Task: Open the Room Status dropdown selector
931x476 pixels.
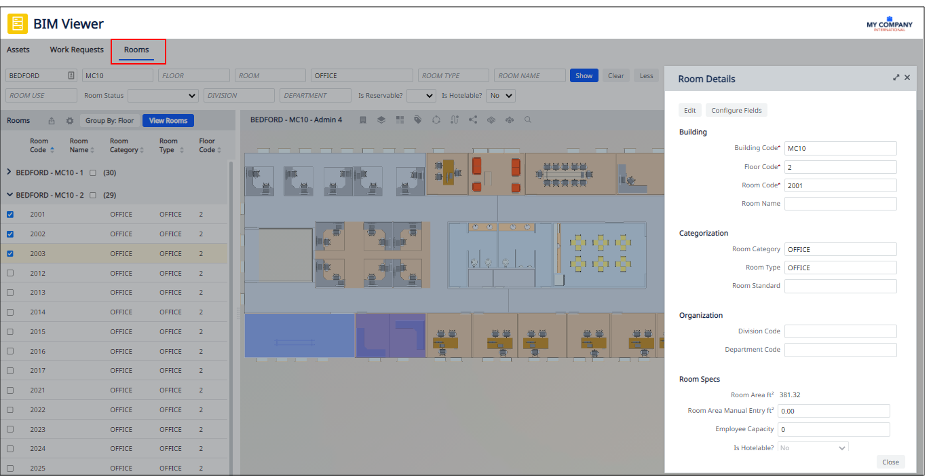Action: [x=163, y=95]
